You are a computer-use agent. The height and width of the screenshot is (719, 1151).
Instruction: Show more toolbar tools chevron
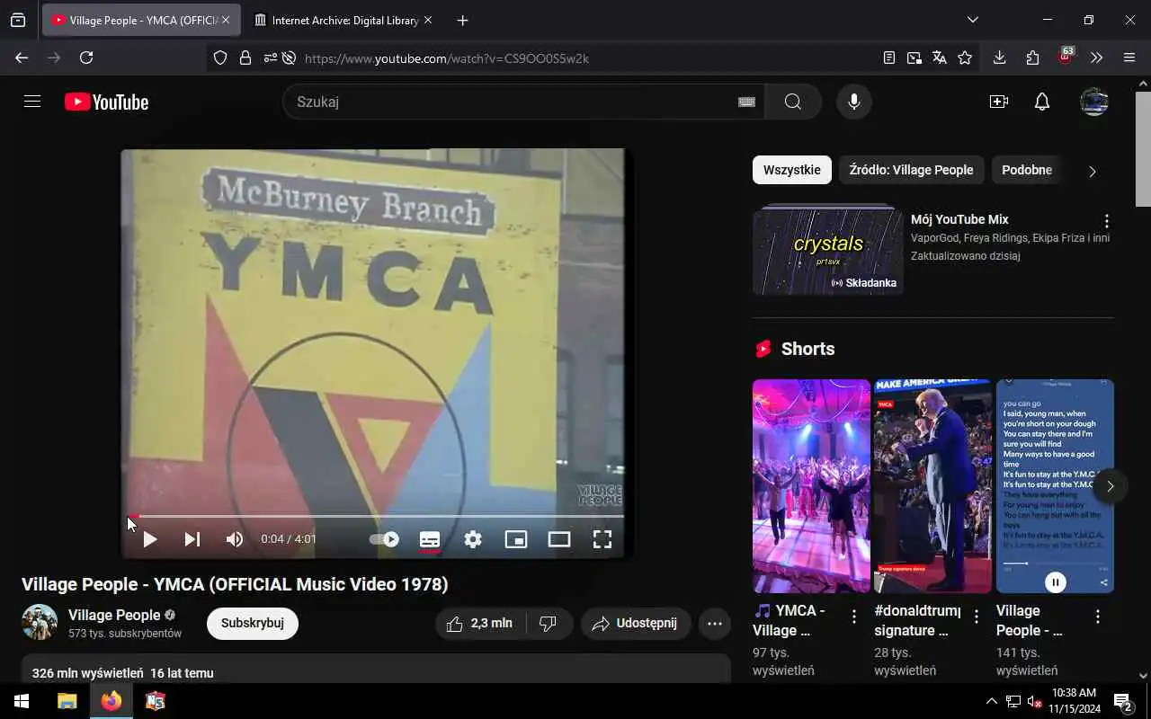(1097, 58)
